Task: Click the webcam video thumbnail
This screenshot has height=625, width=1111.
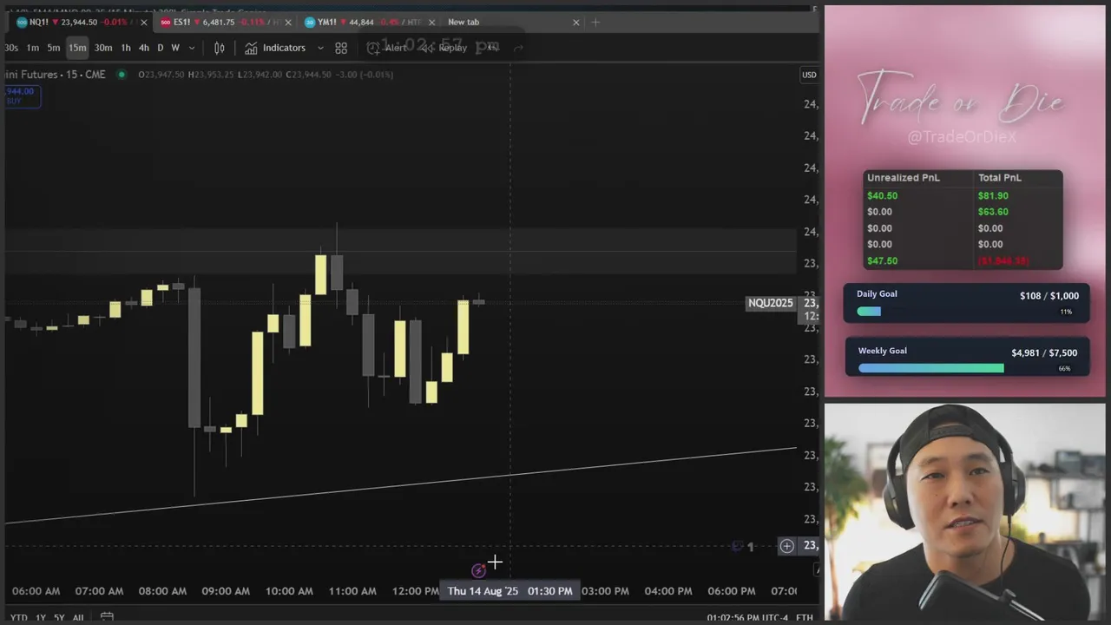Action: coord(964,512)
